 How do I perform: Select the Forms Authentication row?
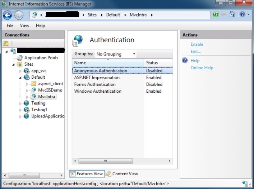[122, 85]
